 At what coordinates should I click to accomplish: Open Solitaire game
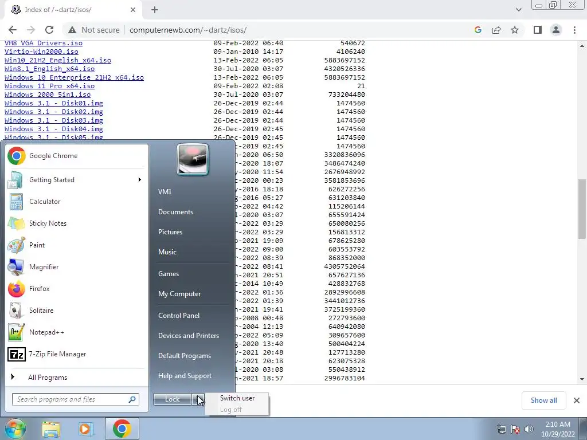coord(77,311)
